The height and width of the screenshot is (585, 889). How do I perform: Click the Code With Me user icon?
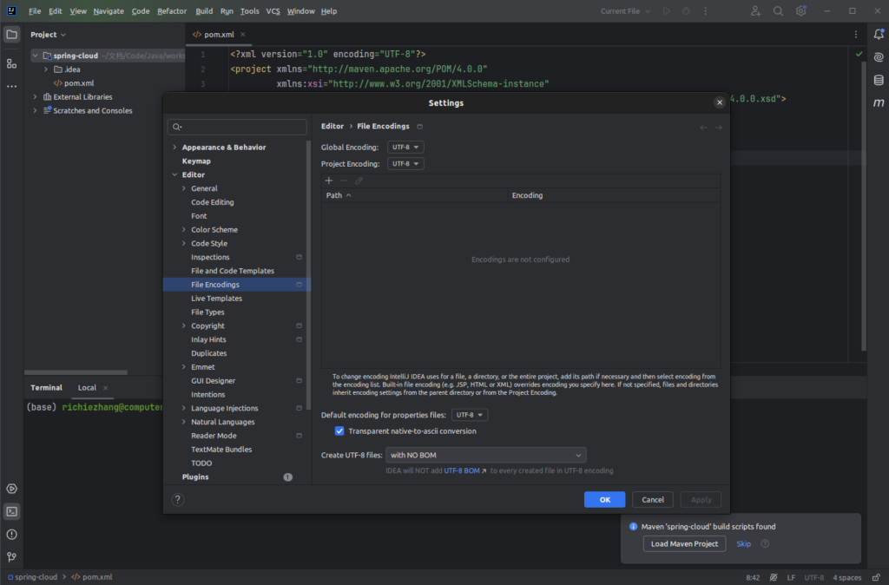click(x=755, y=11)
